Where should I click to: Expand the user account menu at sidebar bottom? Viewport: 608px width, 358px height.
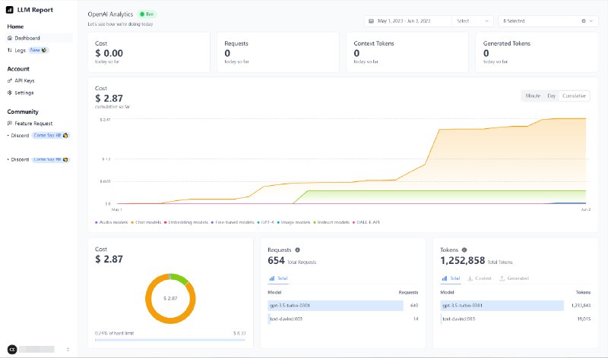click(x=38, y=349)
